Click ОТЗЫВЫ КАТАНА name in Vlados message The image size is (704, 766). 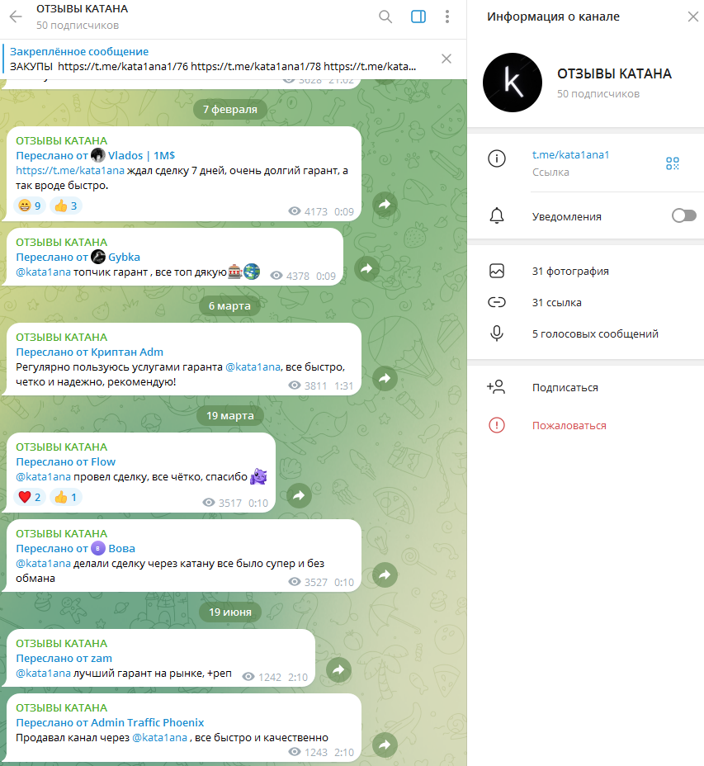coord(62,140)
